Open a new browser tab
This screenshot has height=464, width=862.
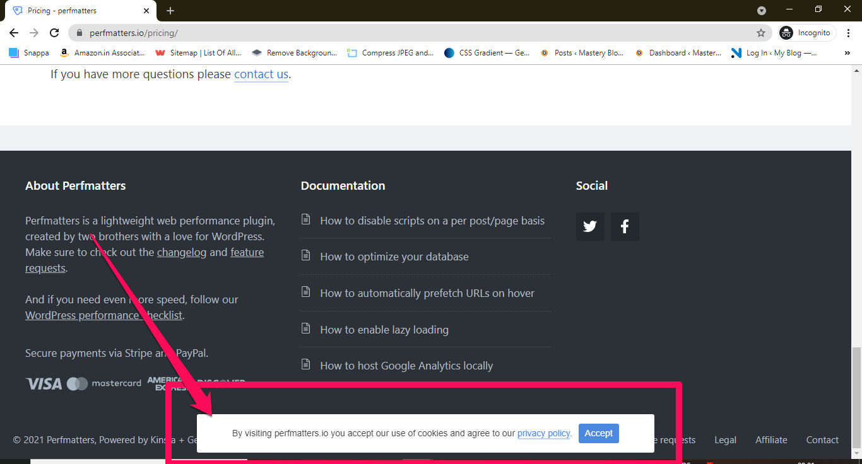170,11
